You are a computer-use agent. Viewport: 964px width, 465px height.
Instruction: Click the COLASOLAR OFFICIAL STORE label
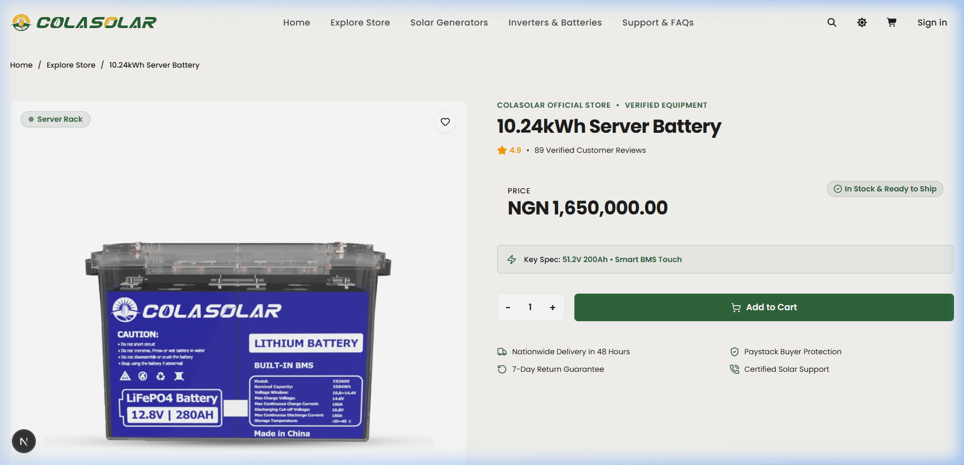[554, 105]
